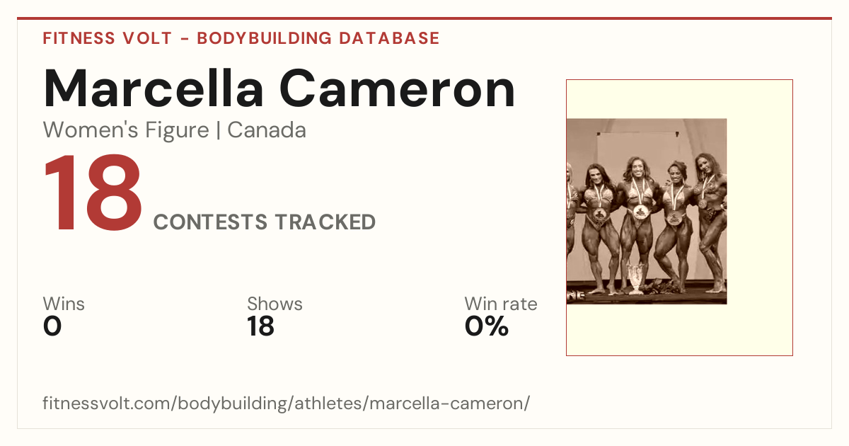Click the trophy in the stage photo
Image resolution: width=849 pixels, height=446 pixels.
[636, 279]
